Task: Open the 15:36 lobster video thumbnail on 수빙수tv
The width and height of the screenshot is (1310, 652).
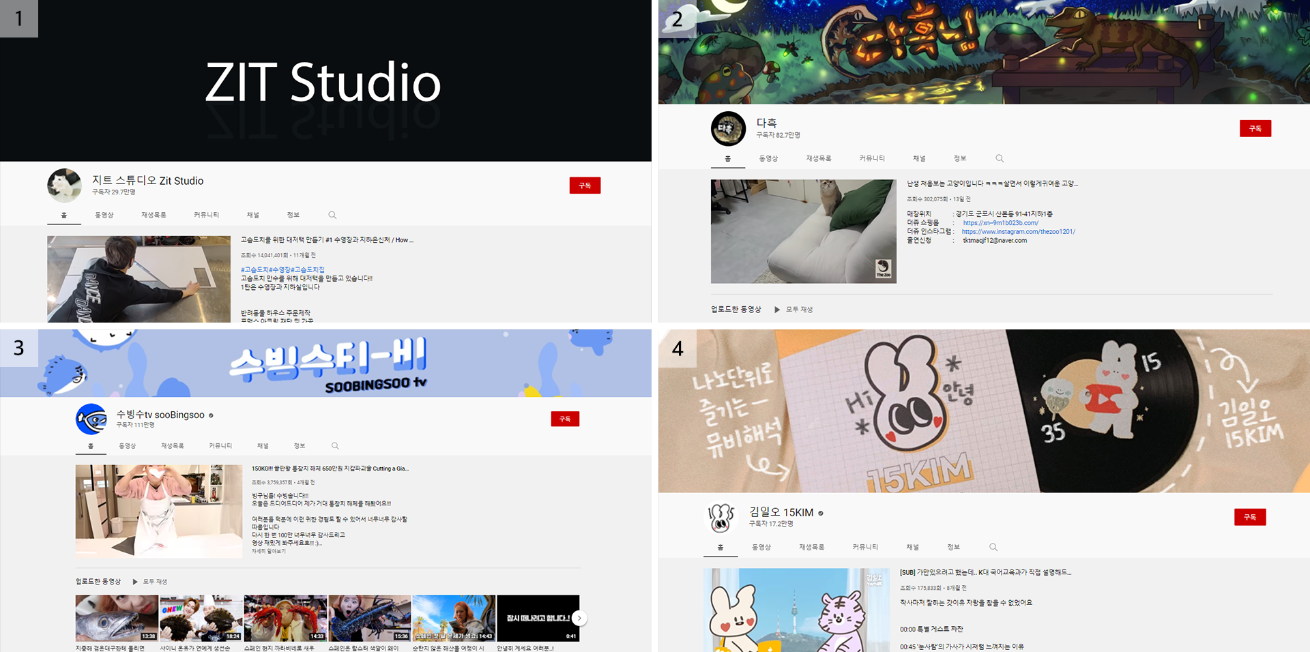Action: pyautogui.click(x=370, y=618)
